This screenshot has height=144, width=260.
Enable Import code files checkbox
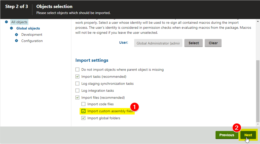click(83, 104)
